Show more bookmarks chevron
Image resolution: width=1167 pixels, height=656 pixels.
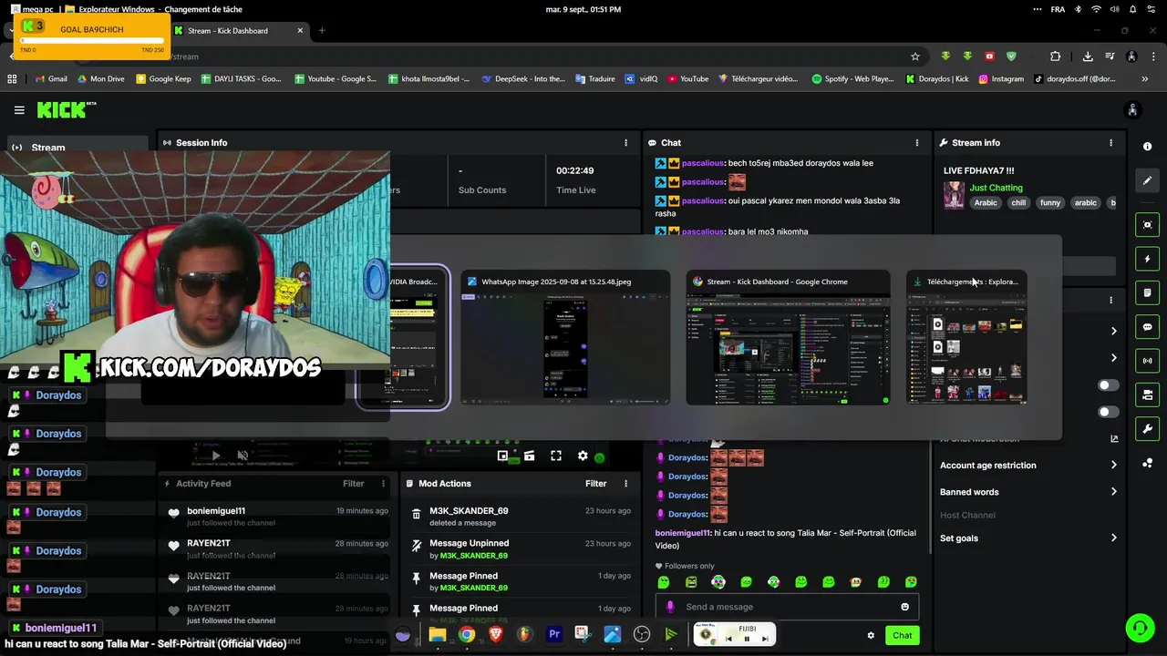1145,79
